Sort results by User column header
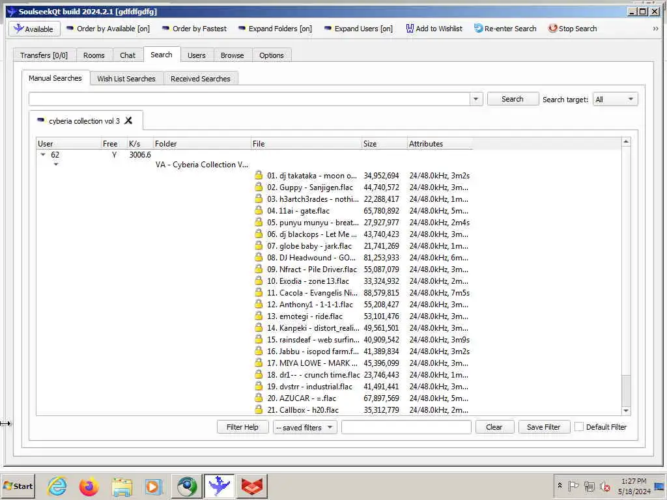The image size is (667, 500). (68, 144)
